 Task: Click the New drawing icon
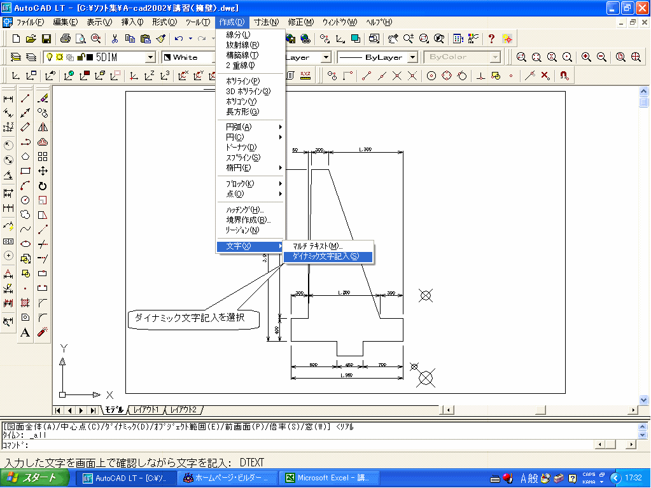pos(16,39)
